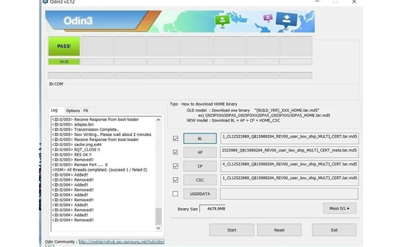Image resolution: width=402 pixels, height=247 pixels.
Task: Click the blue download icon in banner
Action: click(286, 20)
